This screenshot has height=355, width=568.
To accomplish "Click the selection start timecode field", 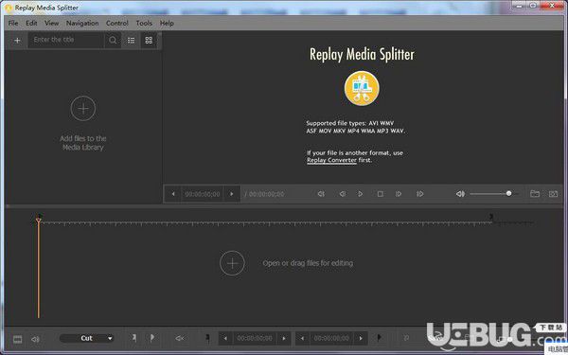I will click(255, 338).
